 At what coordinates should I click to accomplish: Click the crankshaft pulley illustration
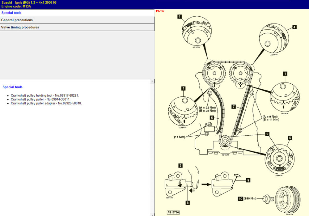(x=288, y=200)
